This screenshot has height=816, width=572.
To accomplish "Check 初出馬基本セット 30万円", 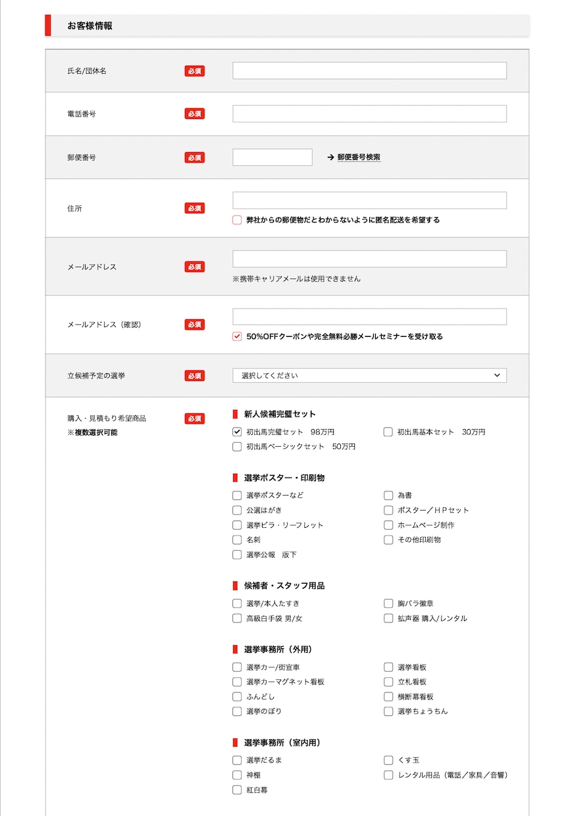I will pyautogui.click(x=388, y=432).
